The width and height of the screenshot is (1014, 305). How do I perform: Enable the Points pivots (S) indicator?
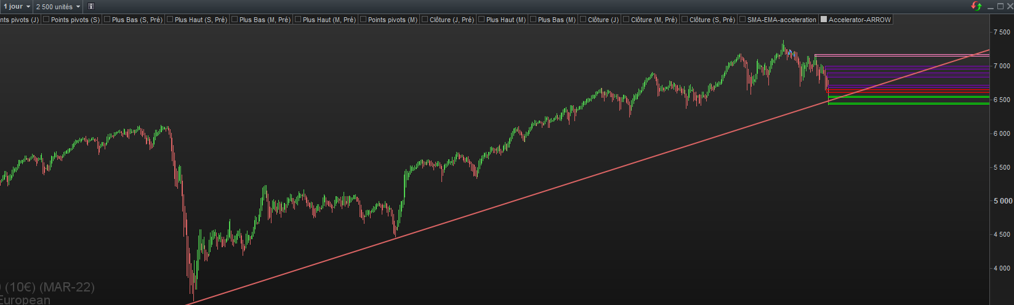(46, 20)
